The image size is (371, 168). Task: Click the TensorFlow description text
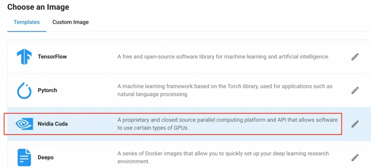pyautogui.click(x=224, y=57)
